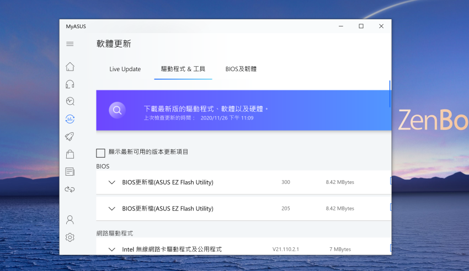Open customer support headset icon
Screen dimensions: 469x271
(x=70, y=84)
